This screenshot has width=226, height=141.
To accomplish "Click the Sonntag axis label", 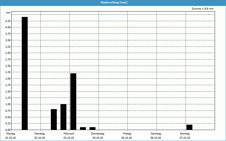I will coord(185,134).
